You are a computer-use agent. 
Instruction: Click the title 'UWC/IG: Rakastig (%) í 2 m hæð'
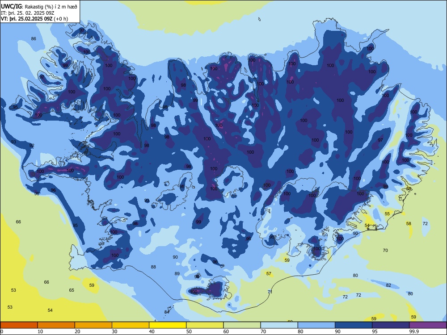(39, 7)
